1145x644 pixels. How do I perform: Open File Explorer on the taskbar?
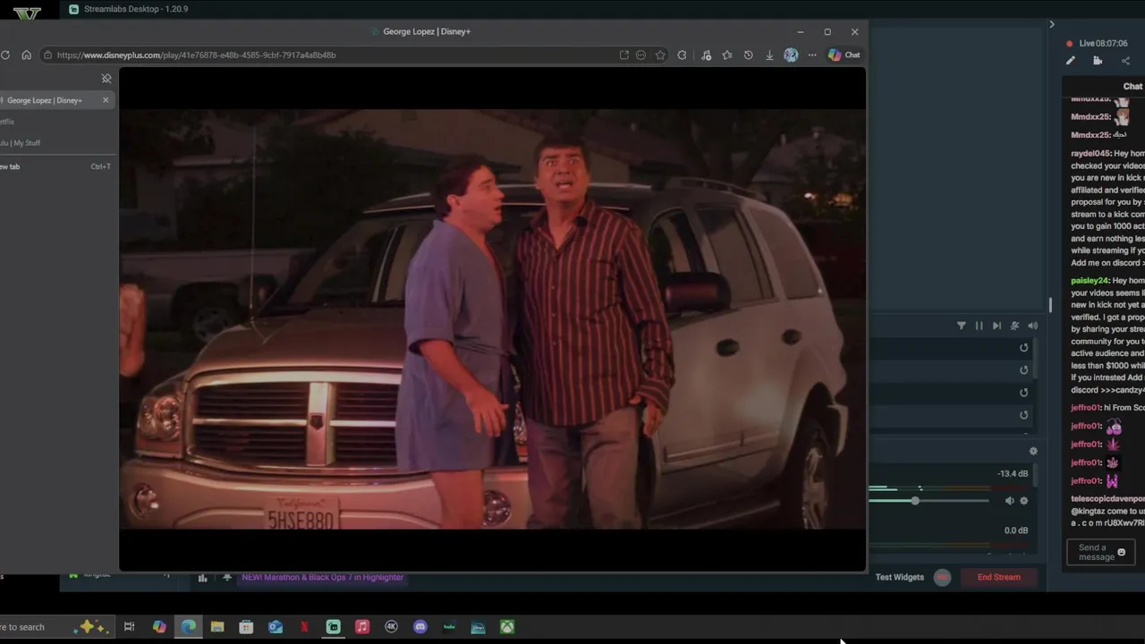pyautogui.click(x=217, y=627)
